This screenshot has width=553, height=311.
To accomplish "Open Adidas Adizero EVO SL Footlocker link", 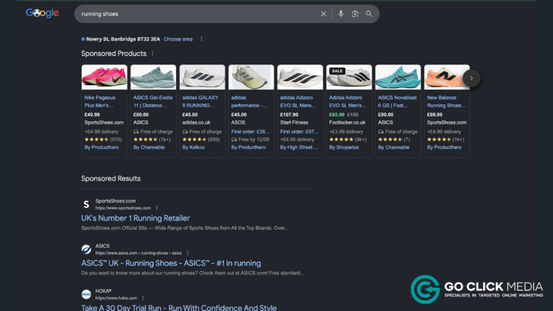I will [347, 102].
